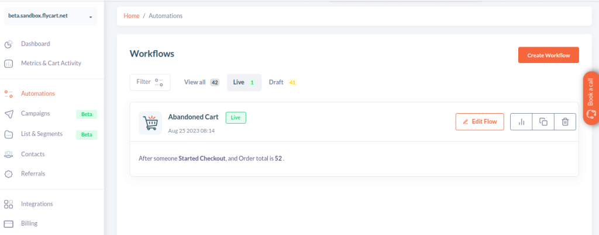Click the List & Segments folder icon
Screen dimensions: 599x235
pos(8,135)
